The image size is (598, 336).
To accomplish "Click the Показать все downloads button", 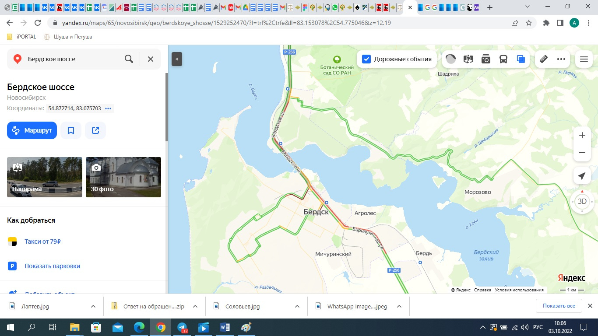I will coord(559,306).
